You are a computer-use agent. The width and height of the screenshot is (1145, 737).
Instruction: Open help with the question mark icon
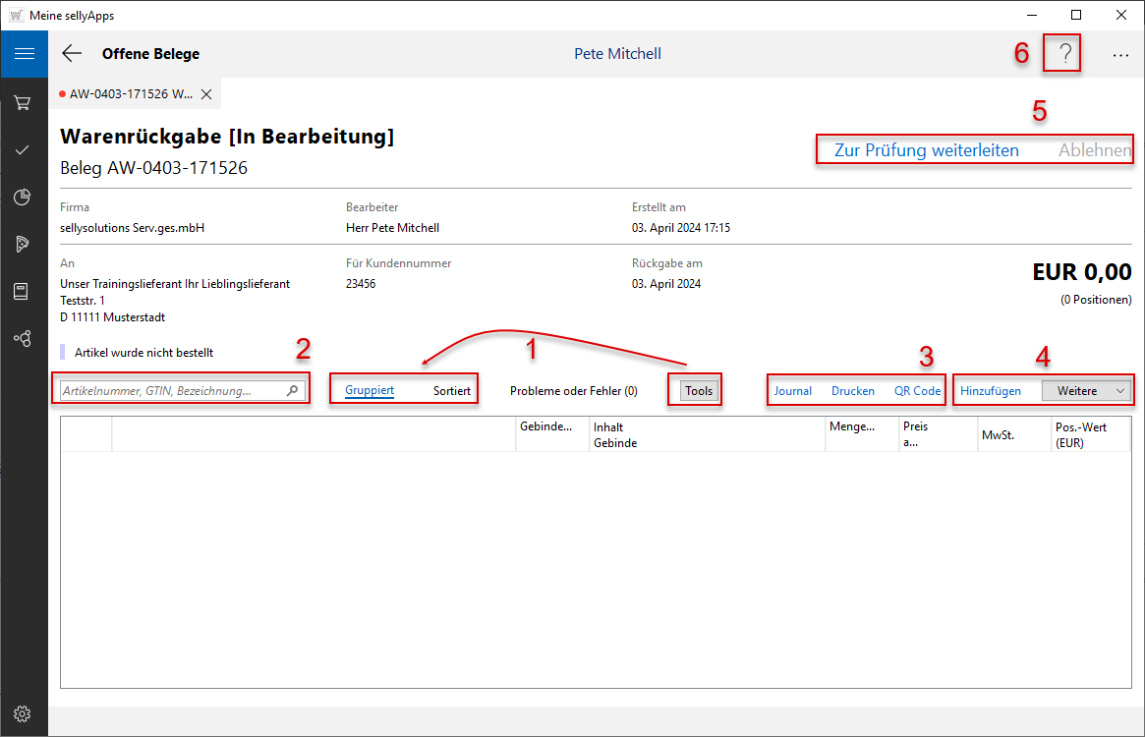[x=1064, y=54]
